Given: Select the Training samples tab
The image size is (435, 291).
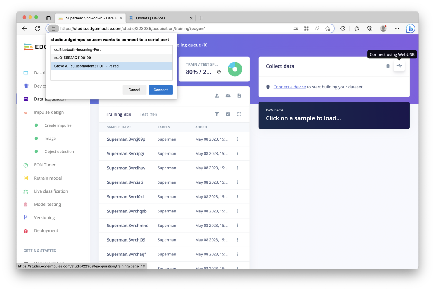Looking at the screenshot, I should tap(118, 114).
